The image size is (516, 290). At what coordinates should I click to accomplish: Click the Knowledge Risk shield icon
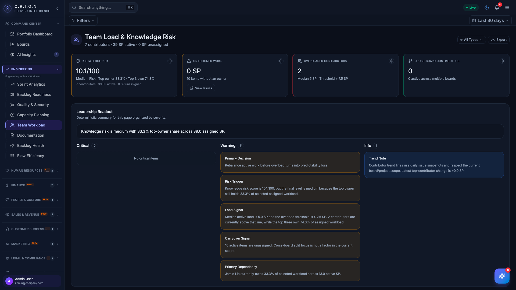tap(78, 61)
